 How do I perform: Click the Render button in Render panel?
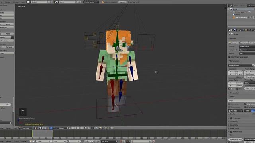click(233, 43)
